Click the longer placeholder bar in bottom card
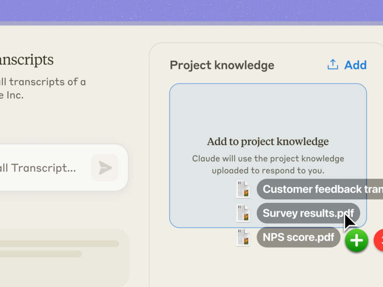The height and width of the screenshot is (287, 383). (x=60, y=244)
